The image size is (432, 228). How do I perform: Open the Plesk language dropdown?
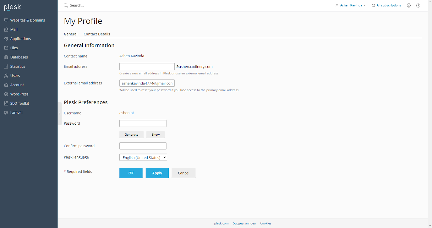point(143,157)
